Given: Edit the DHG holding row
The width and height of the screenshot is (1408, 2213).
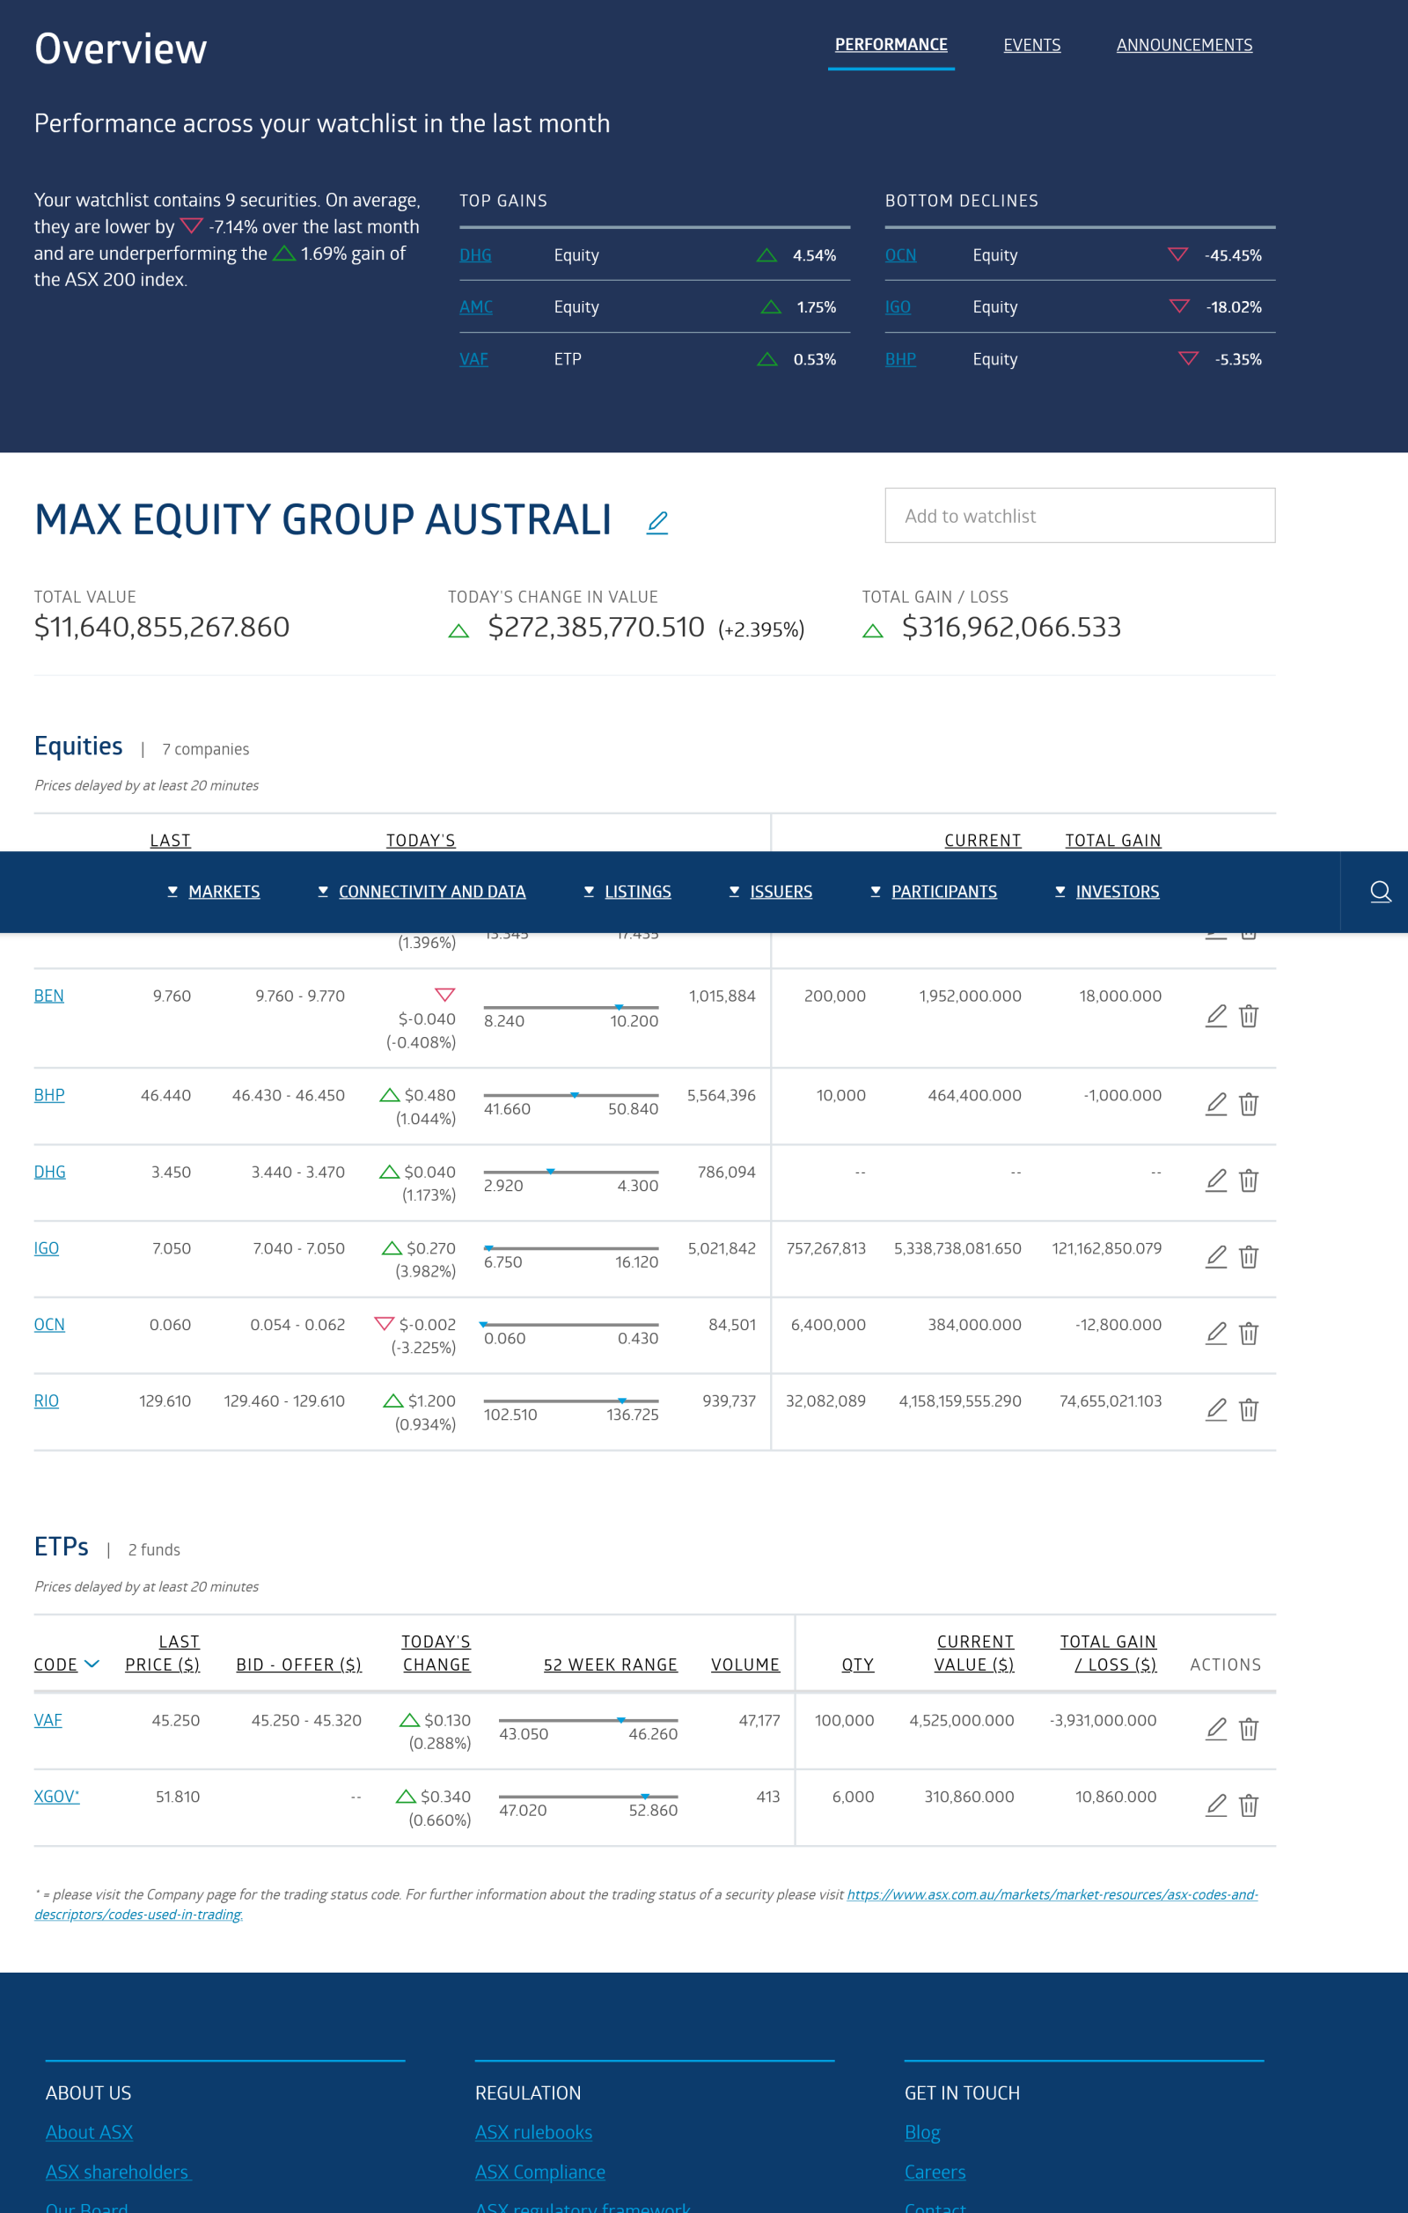Looking at the screenshot, I should (1216, 1180).
